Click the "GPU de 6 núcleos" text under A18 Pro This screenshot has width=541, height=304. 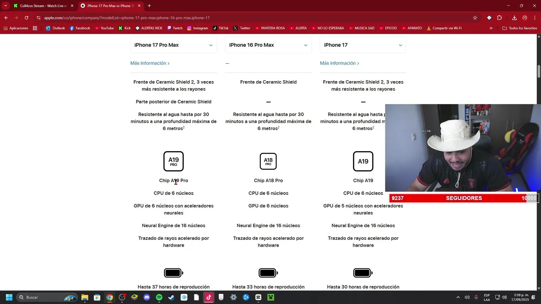(x=268, y=206)
